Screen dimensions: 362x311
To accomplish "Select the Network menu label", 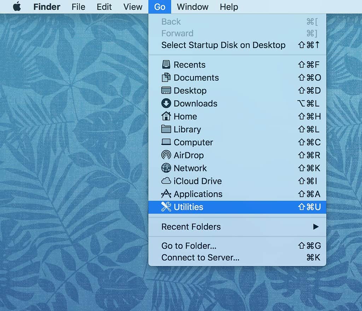I will (190, 168).
